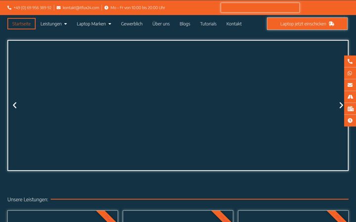
Task: Focus the search field in the top bar
Action: [260, 8]
